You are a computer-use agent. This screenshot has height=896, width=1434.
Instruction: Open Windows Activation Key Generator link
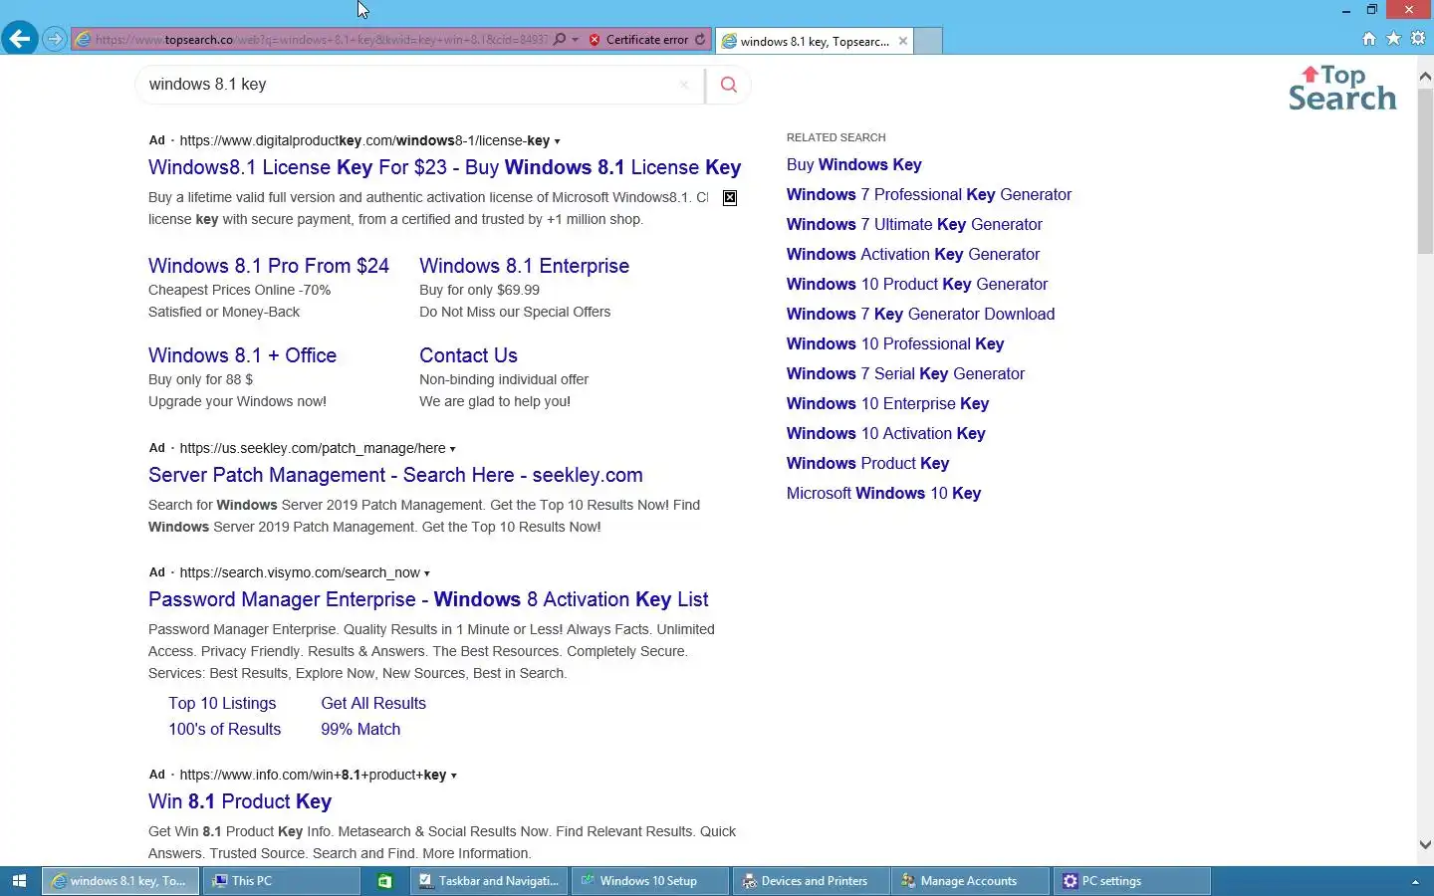913,254
